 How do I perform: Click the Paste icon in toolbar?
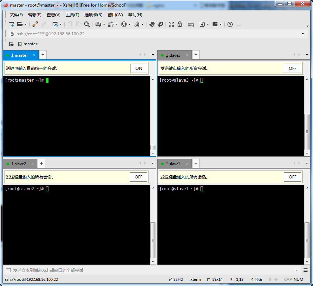pyautogui.click(x=79, y=24)
